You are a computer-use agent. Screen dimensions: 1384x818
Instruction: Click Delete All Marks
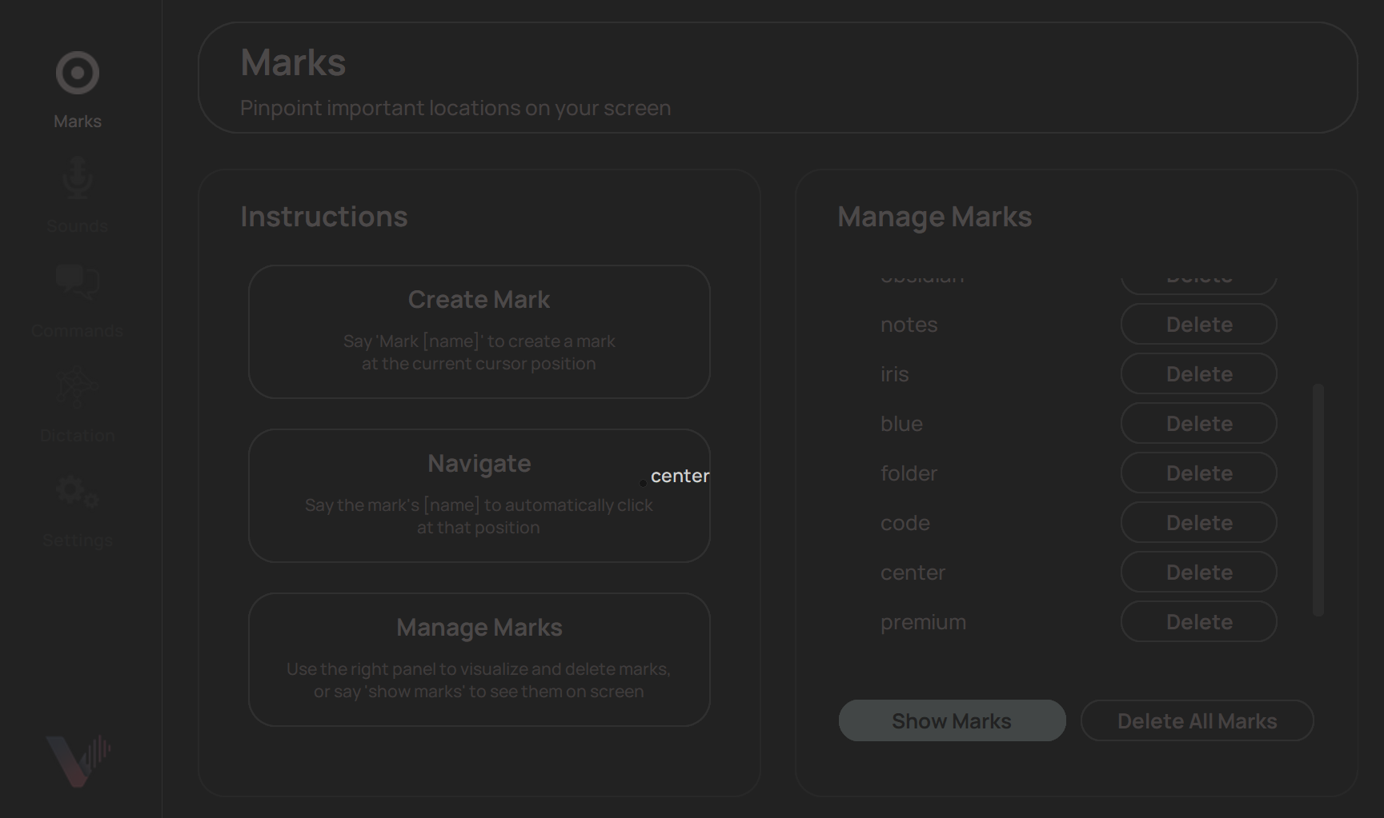click(1197, 720)
